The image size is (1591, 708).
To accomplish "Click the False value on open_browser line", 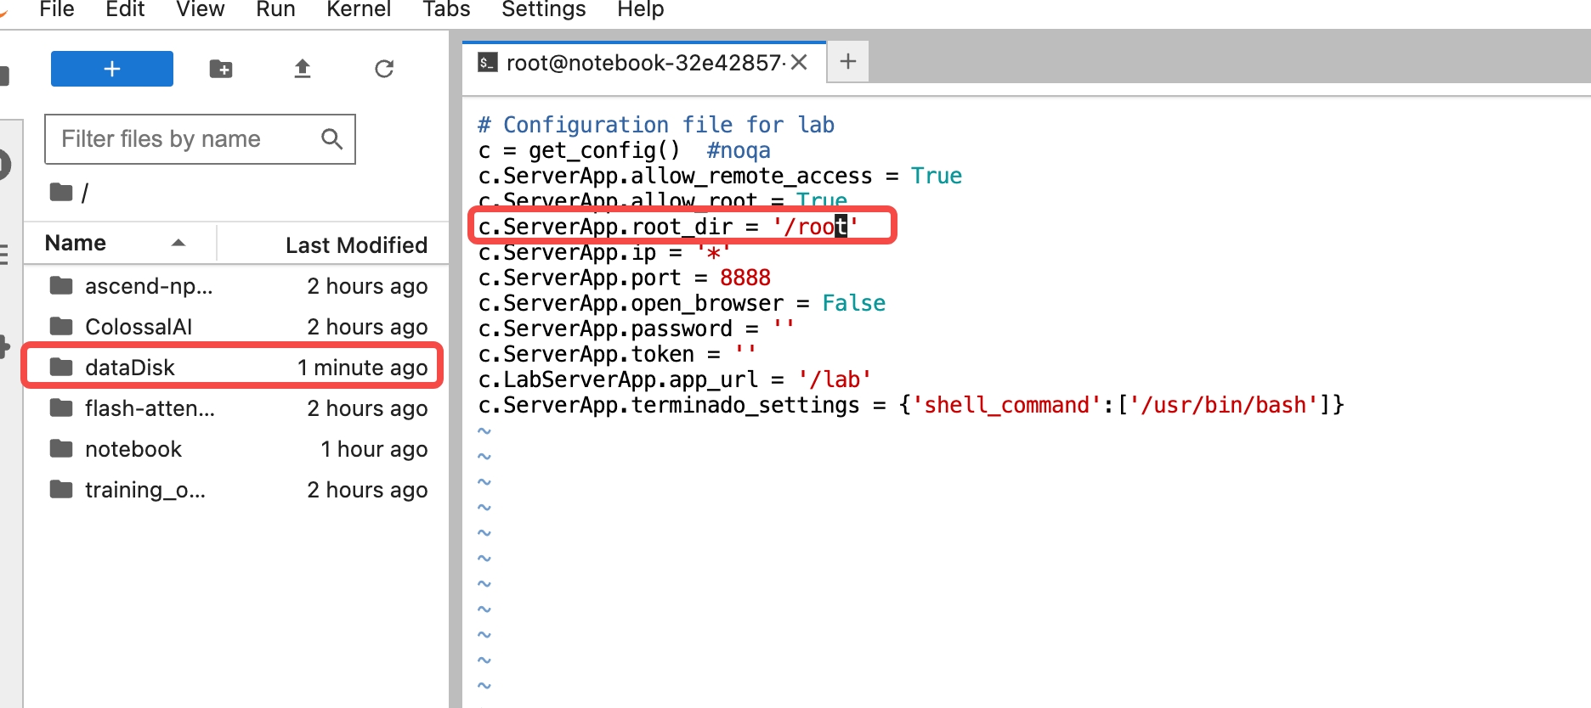I will (x=853, y=303).
